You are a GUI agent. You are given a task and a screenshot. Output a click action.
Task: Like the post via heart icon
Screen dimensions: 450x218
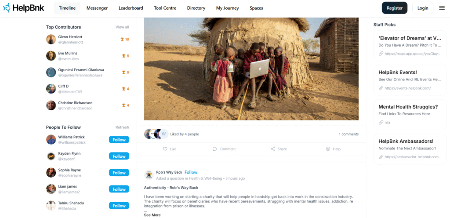pyautogui.click(x=165, y=149)
